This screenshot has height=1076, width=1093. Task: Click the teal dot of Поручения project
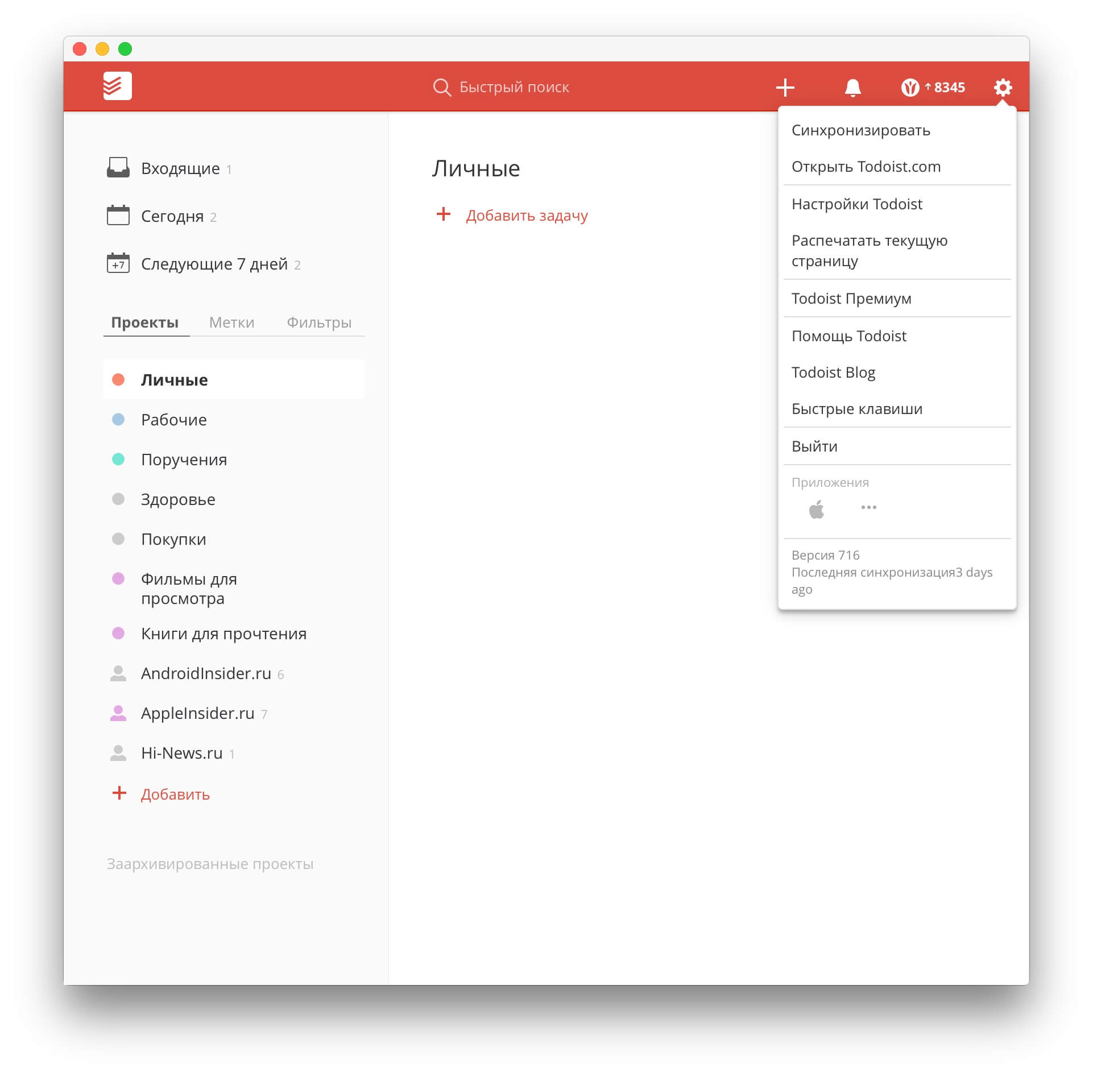coord(118,459)
